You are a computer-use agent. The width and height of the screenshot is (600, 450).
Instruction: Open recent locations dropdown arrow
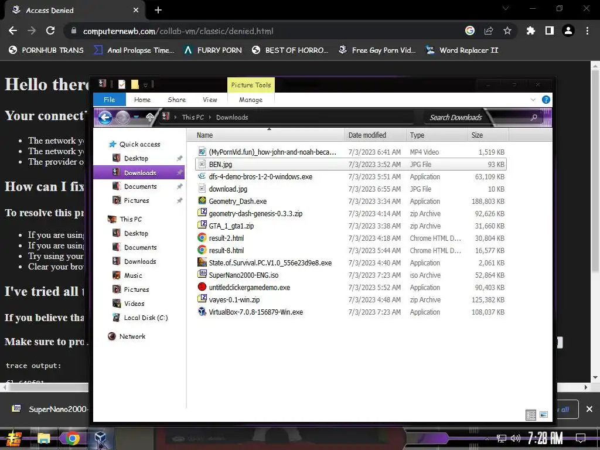[136, 117]
